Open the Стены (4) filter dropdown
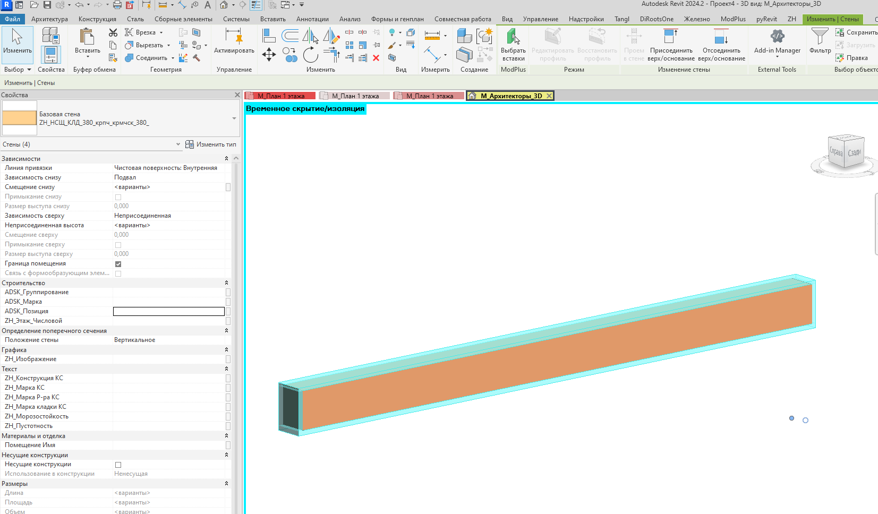 (x=178, y=144)
